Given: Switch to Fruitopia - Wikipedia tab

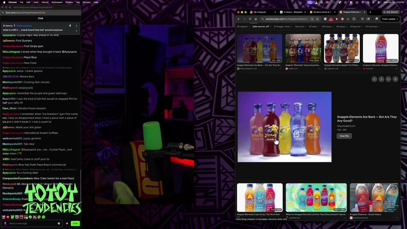Looking at the screenshot, I should 293,12.
